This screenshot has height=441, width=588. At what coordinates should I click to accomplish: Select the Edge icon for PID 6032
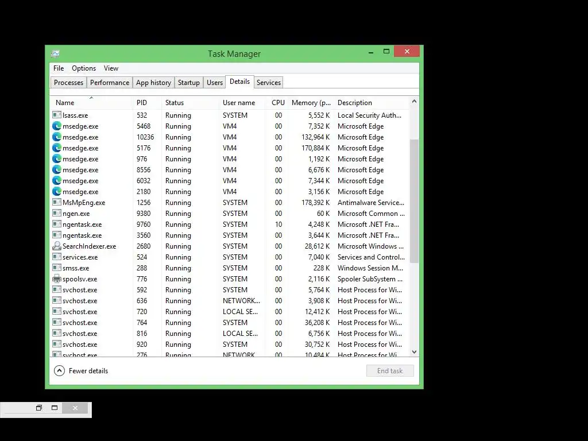(57, 180)
